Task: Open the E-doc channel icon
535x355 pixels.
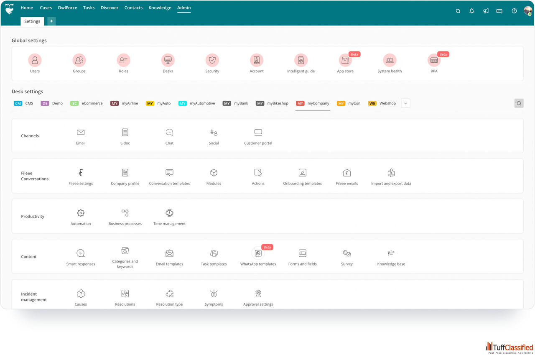Action: (x=125, y=132)
